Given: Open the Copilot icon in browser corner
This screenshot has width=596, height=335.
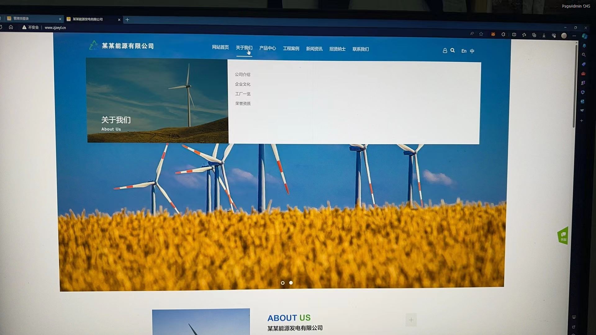Looking at the screenshot, I should tap(585, 36).
